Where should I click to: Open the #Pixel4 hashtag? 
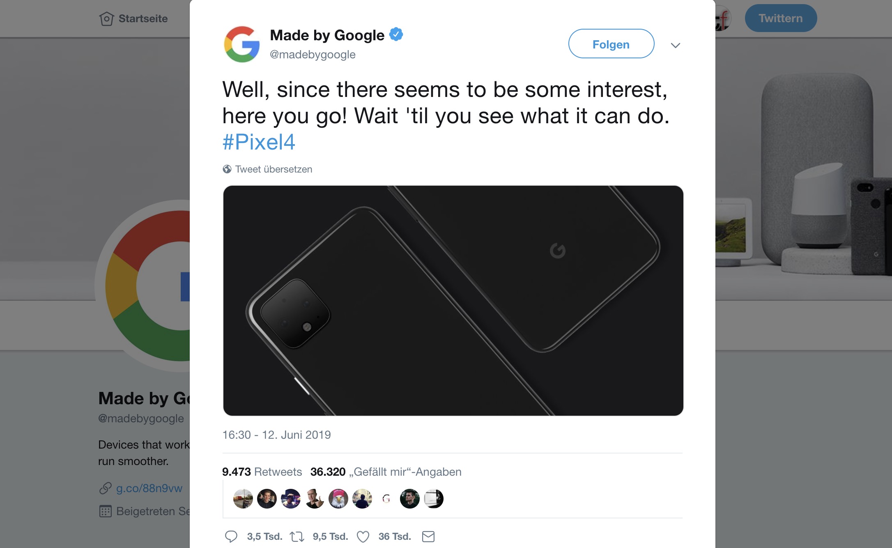259,142
